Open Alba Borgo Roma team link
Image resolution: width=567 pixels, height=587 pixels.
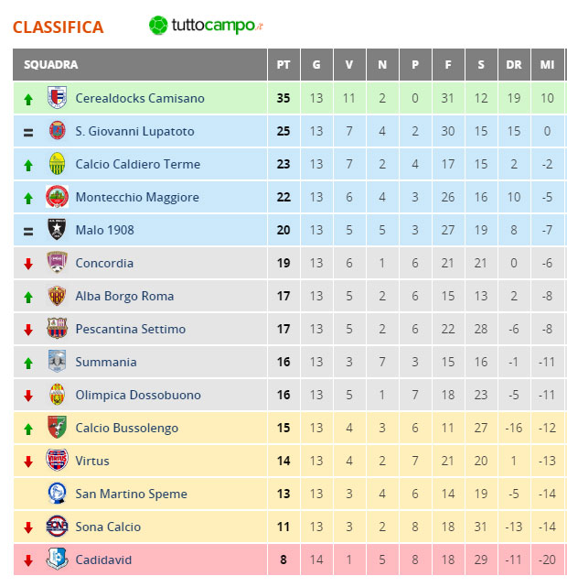[x=124, y=296]
